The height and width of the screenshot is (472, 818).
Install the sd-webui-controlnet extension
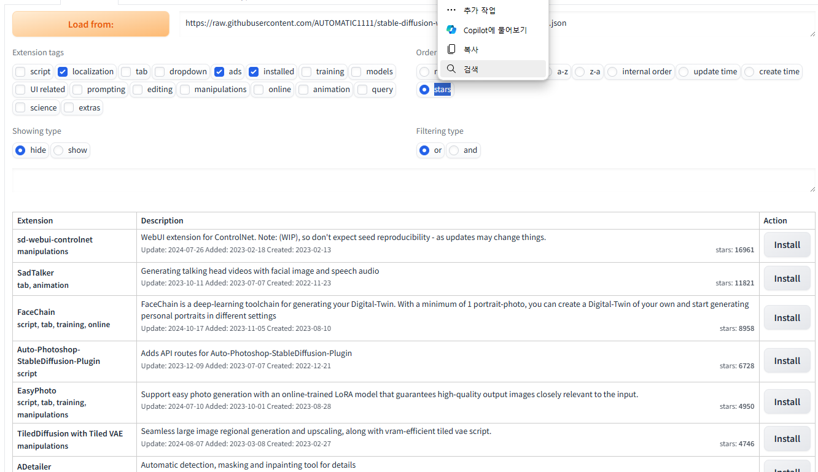pos(787,245)
